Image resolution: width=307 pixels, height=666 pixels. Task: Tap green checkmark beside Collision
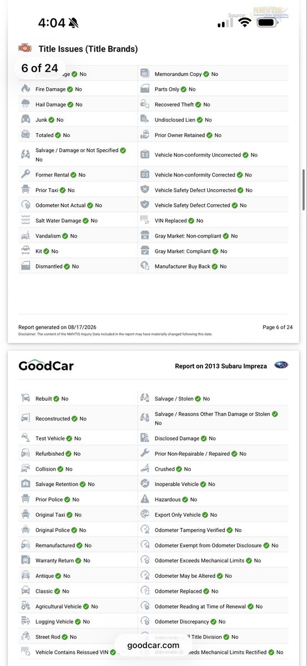[x=61, y=469]
